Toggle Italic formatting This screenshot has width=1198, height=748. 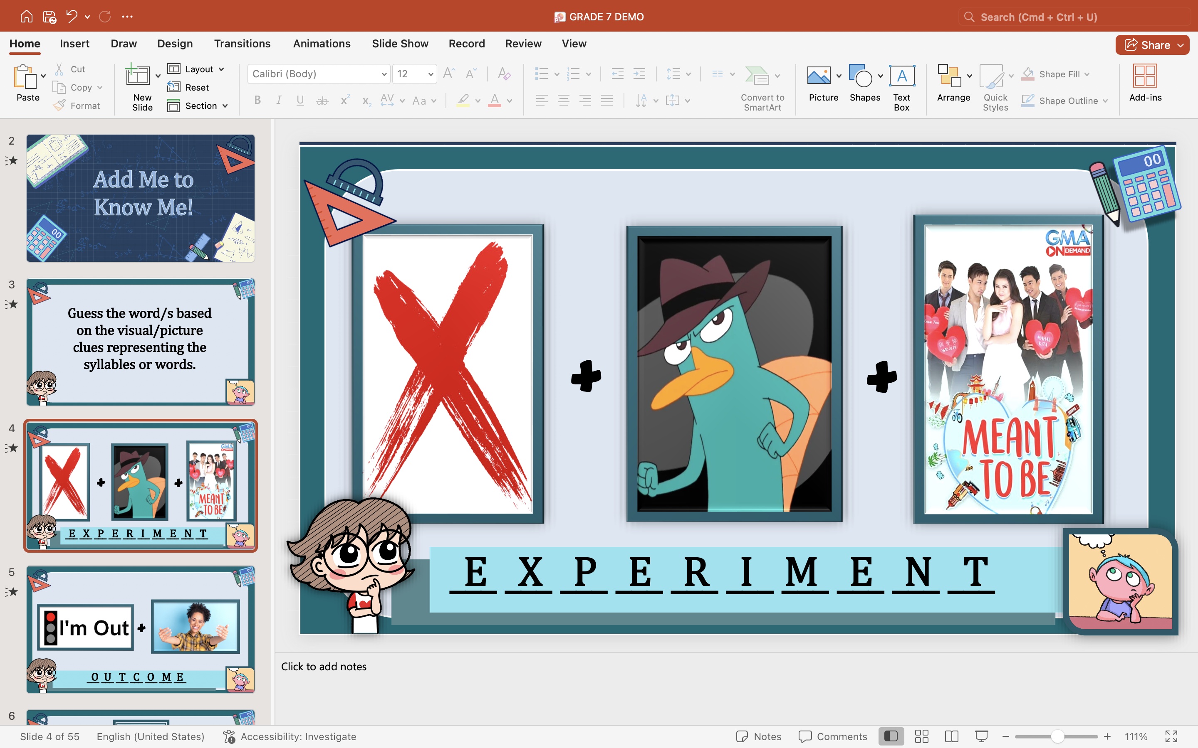click(x=279, y=101)
